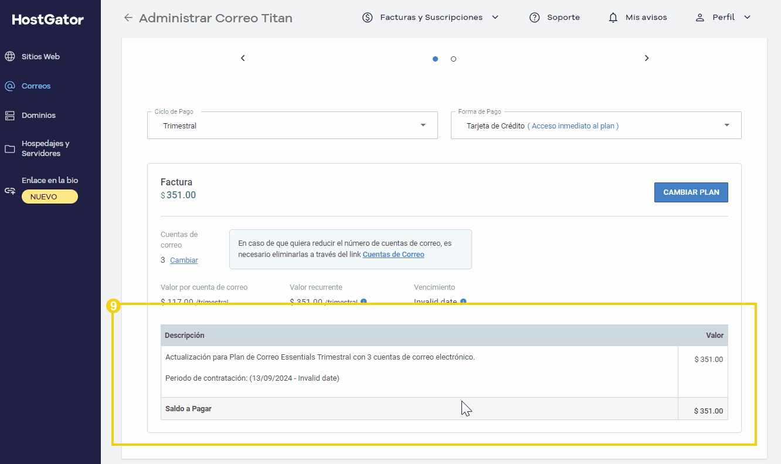Image resolution: width=781 pixels, height=464 pixels.
Task: Expand the Perfil menu chevron
Action: click(x=747, y=18)
